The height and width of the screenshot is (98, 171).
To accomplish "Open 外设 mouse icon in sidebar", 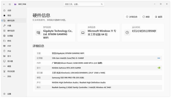I will click(x=4, y=51).
